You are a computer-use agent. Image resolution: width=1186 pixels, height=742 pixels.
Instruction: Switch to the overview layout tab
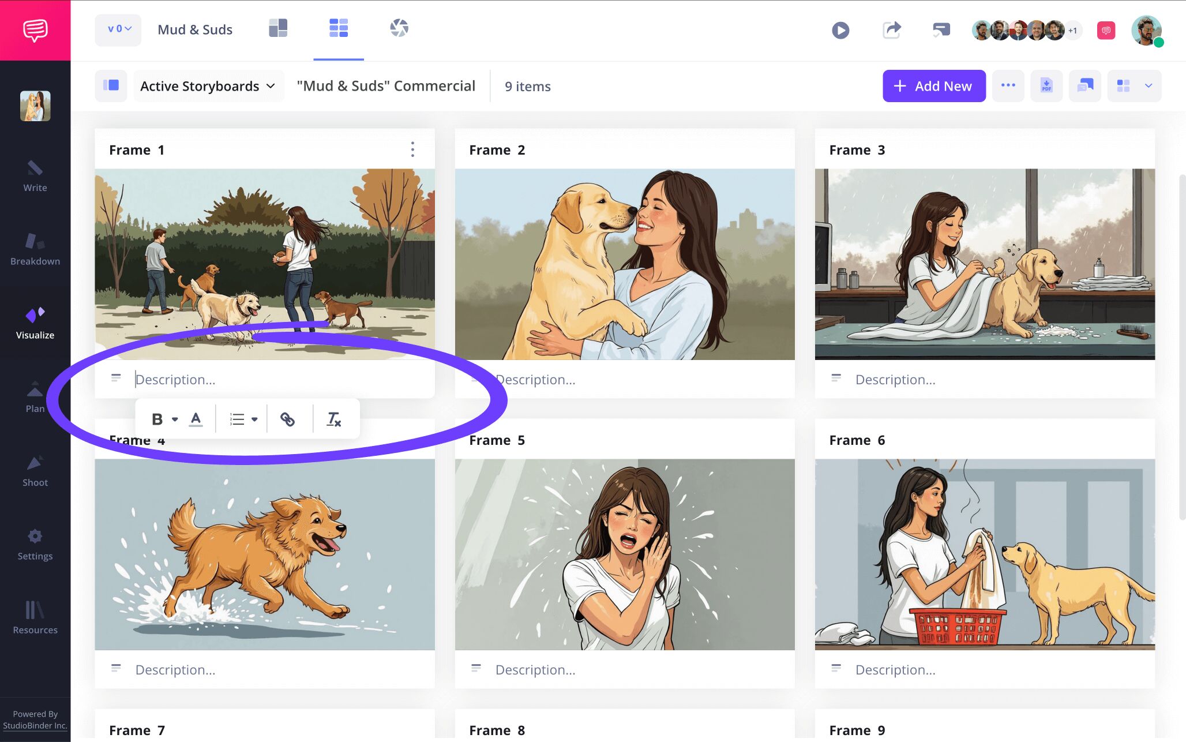pos(278,27)
